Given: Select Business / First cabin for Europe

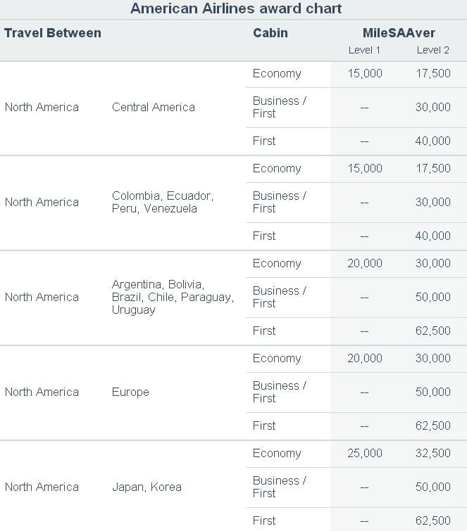Looking at the screenshot, I should pyautogui.click(x=280, y=392).
